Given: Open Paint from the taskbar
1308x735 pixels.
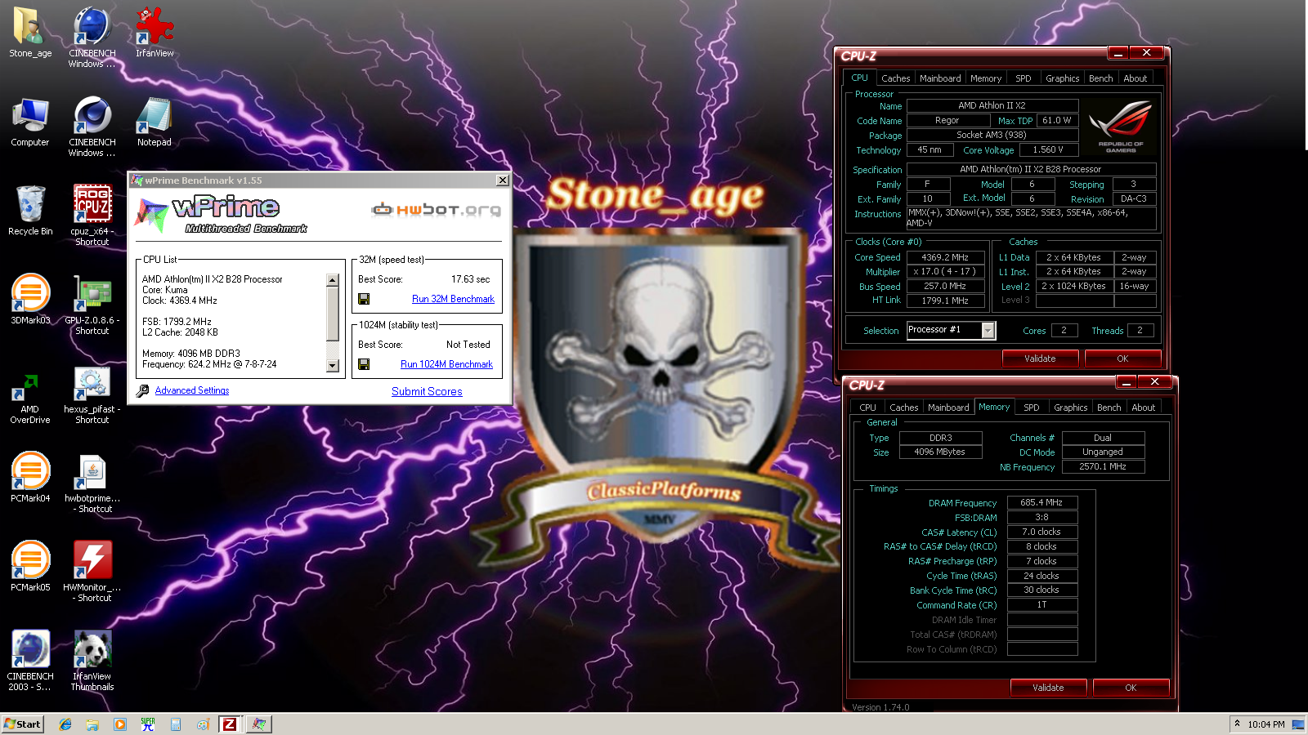Looking at the screenshot, I should [x=203, y=724].
